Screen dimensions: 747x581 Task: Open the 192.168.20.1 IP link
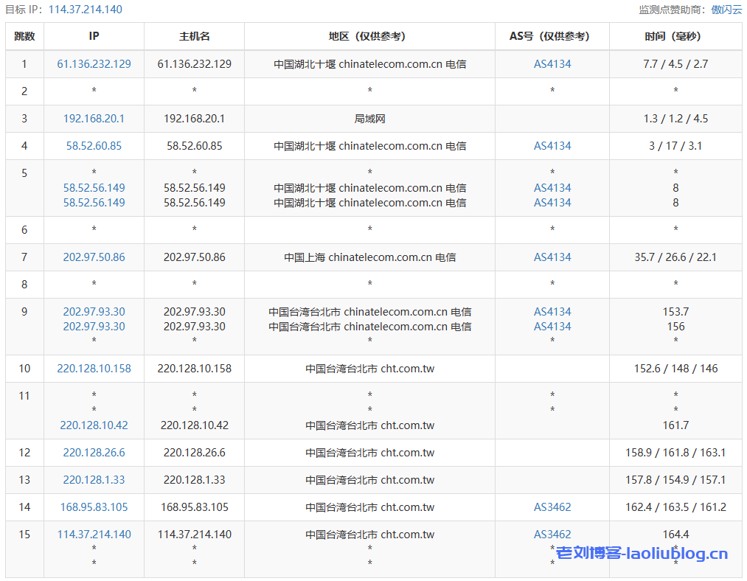(94, 119)
